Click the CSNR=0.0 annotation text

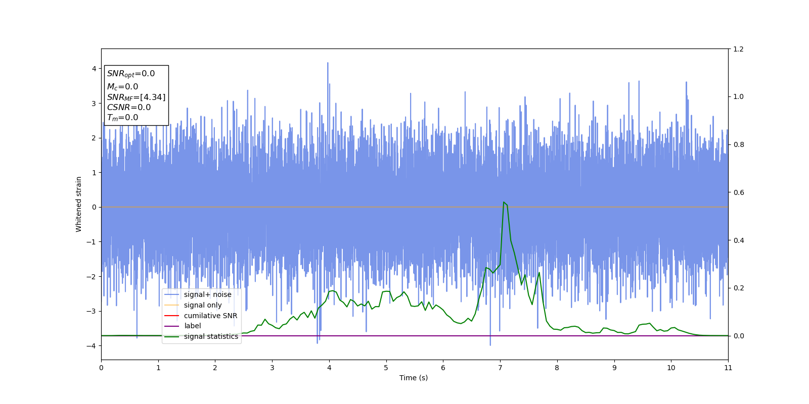point(129,107)
